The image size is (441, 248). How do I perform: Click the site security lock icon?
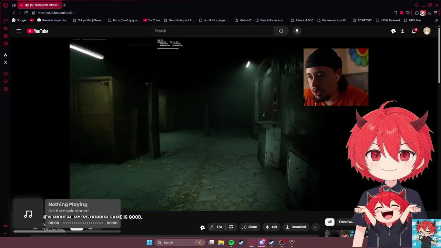click(33, 13)
